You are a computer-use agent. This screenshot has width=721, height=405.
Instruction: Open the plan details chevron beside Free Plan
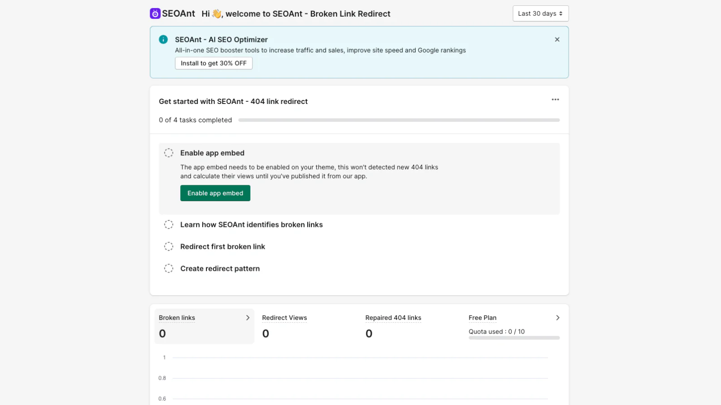[x=557, y=318]
